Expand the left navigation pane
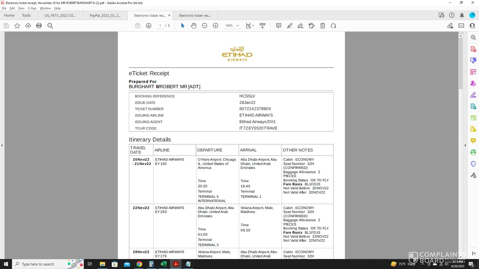The height and width of the screenshot is (269, 479). [x=2, y=145]
